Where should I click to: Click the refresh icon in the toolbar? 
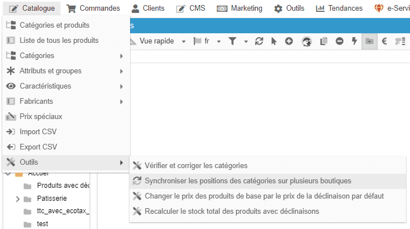[x=260, y=41]
